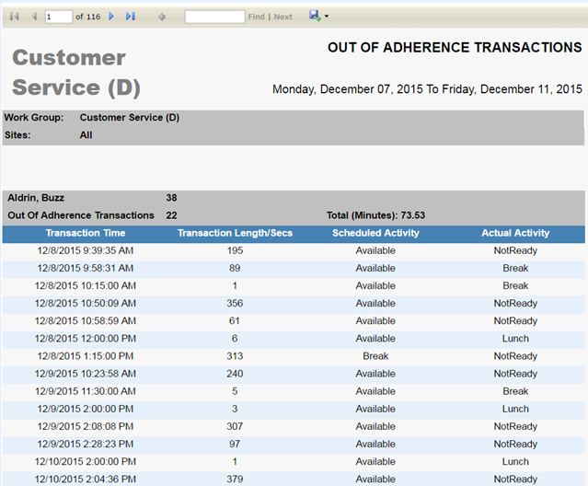Click the Aldrin, Buzz agent name
The image size is (588, 486).
[x=36, y=198]
